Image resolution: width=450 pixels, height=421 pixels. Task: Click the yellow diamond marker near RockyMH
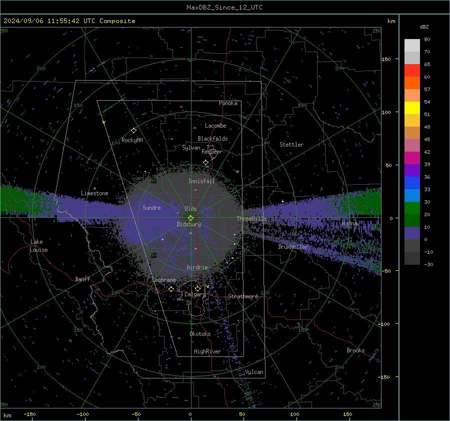pyautogui.click(x=133, y=131)
